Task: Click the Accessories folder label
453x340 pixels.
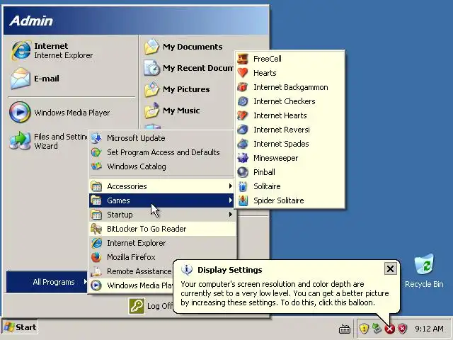Action: pos(127,186)
